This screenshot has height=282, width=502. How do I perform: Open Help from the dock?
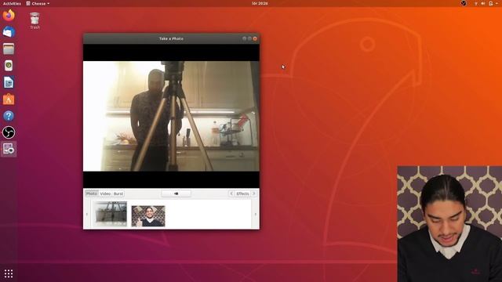[9, 116]
